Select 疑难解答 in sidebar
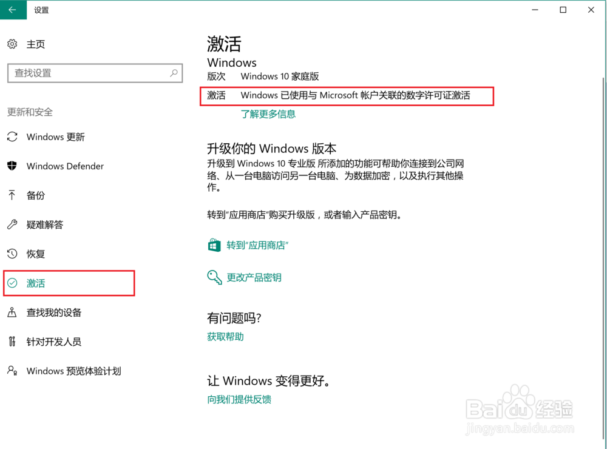The height and width of the screenshot is (449, 607). coord(45,224)
